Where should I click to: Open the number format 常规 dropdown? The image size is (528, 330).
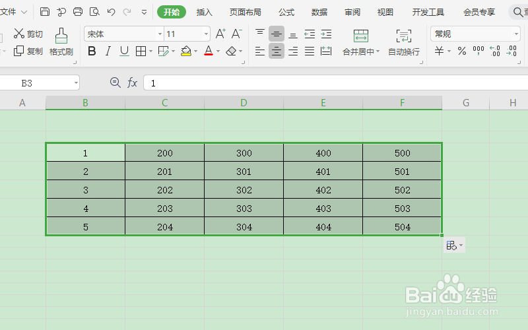[x=516, y=34]
